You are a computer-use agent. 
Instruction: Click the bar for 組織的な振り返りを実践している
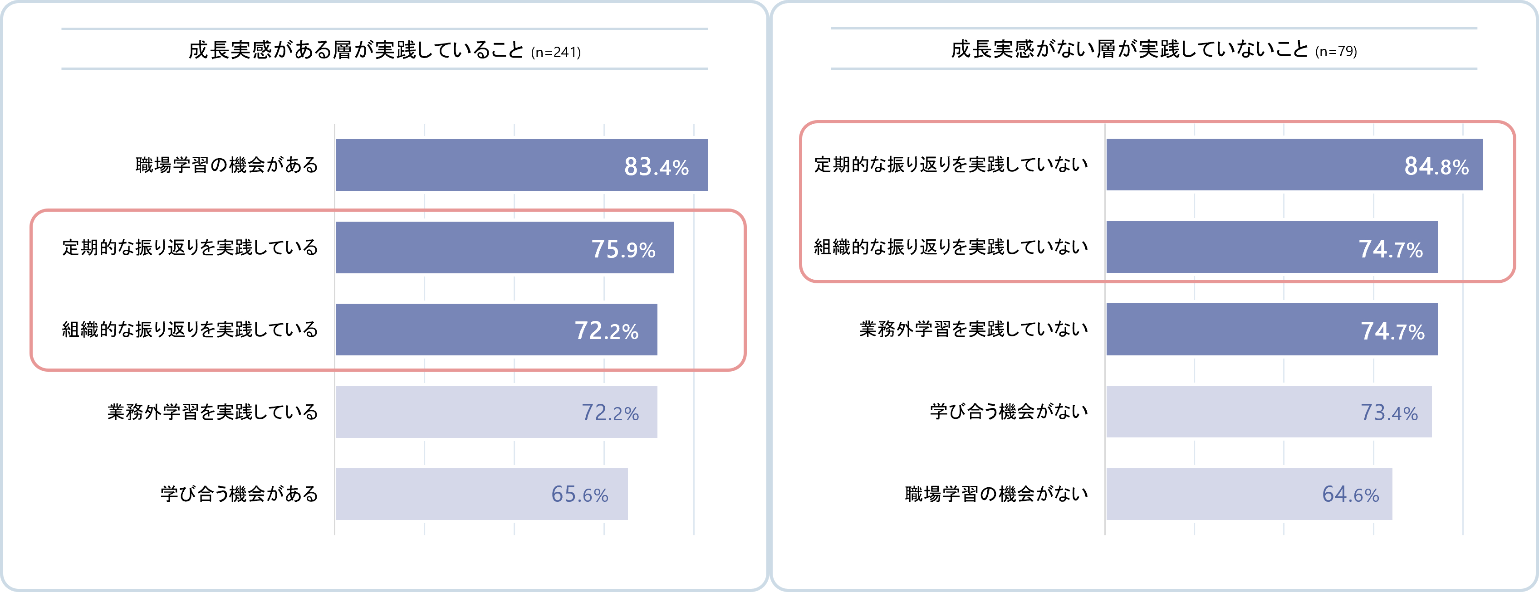496,330
